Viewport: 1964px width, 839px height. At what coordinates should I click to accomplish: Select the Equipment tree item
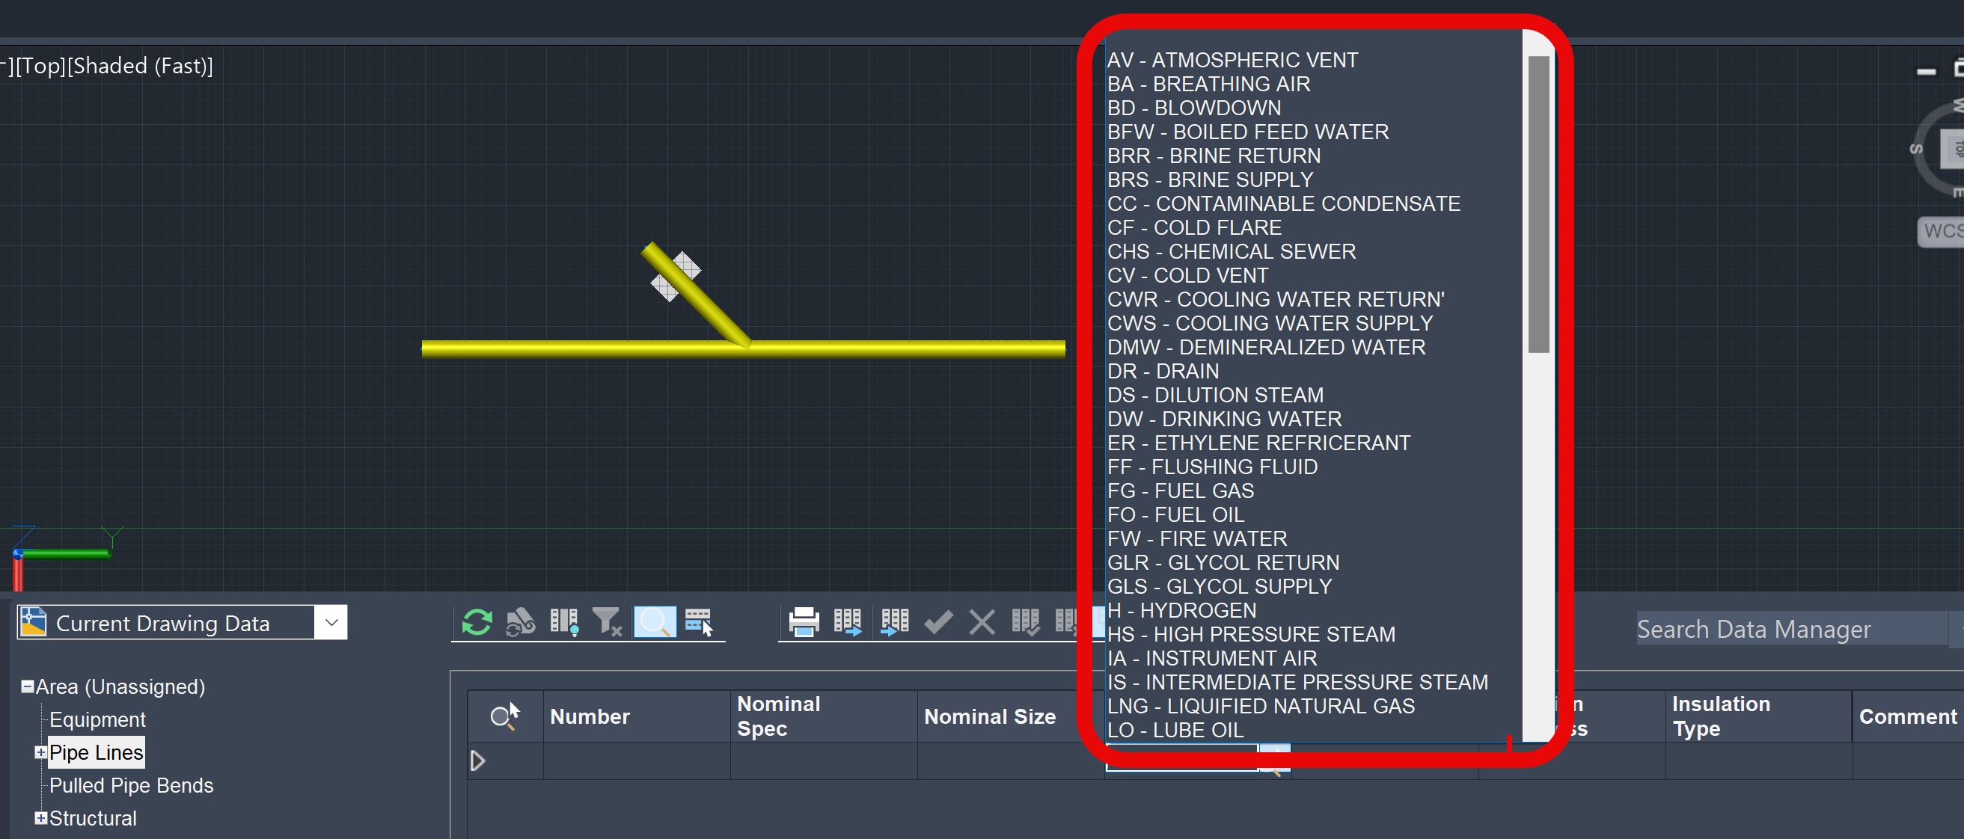(97, 719)
